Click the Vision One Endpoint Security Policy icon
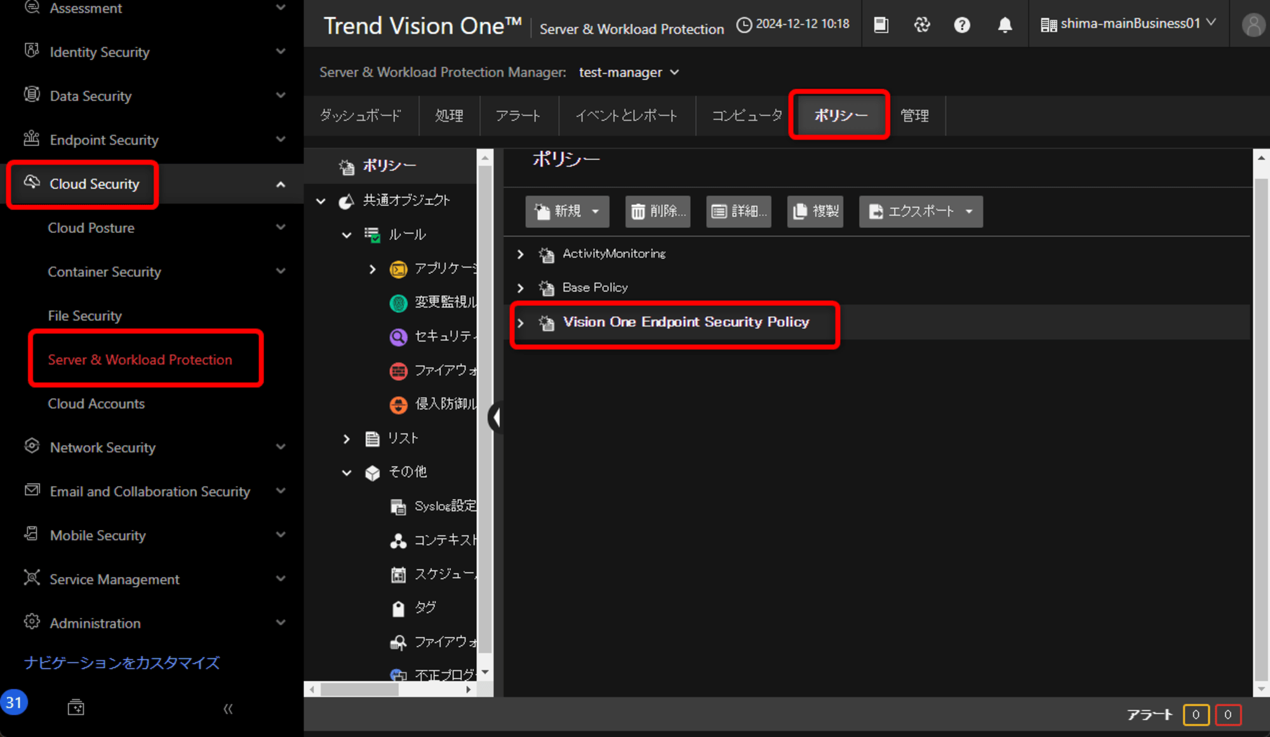The width and height of the screenshot is (1270, 737). (546, 323)
